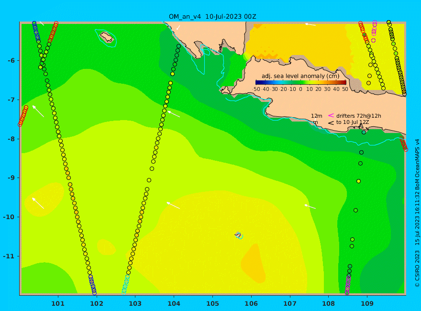The height and width of the screenshot is (311, 421).
Task: Click the magenta drifter arrow legend symbol
Action: [331, 115]
